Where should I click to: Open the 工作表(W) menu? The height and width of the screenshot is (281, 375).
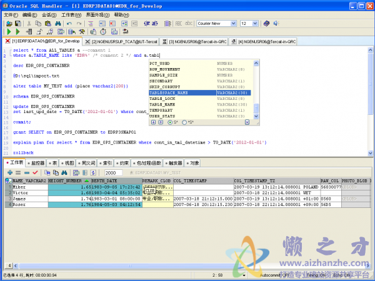point(71,15)
